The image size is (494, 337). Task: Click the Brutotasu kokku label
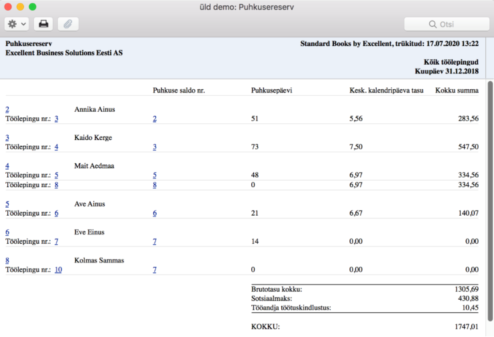pos(276,290)
